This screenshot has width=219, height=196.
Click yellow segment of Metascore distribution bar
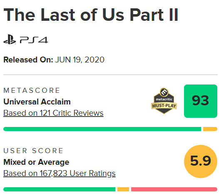(210, 129)
